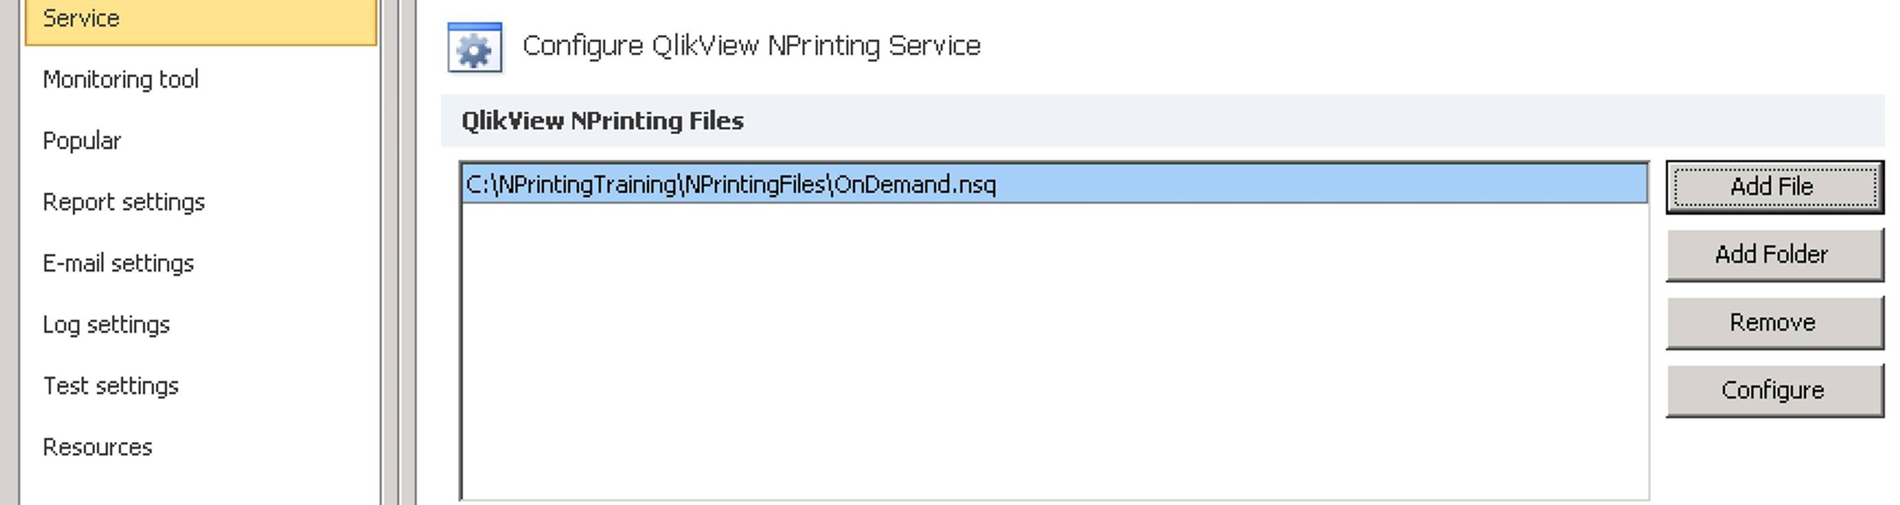Open Test settings section
Image resolution: width=1900 pixels, height=505 pixels.
110,386
